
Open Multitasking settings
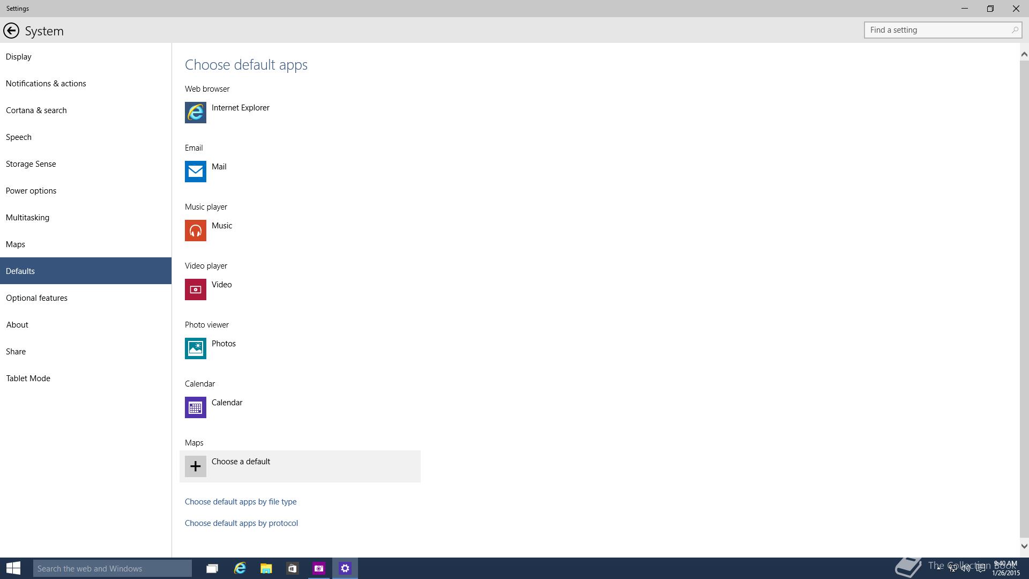[x=86, y=217]
